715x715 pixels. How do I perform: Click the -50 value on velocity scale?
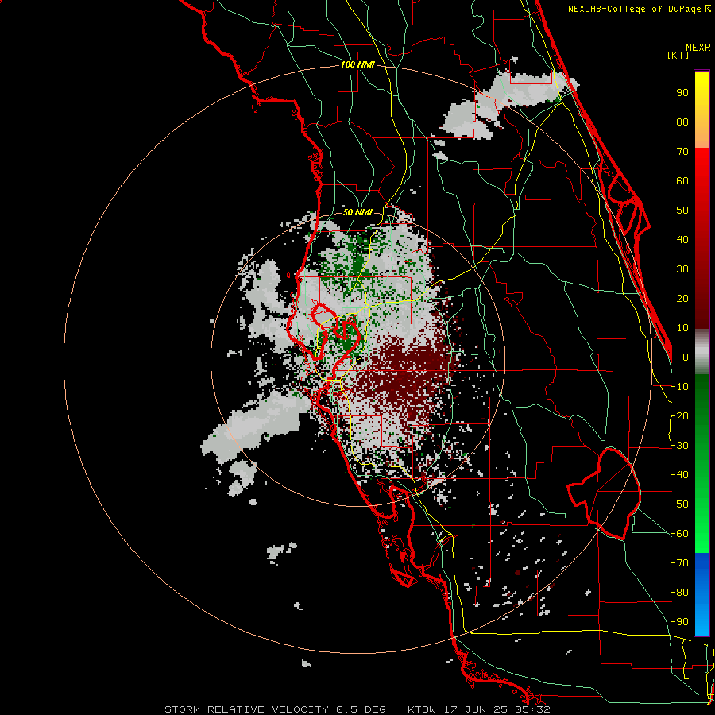[x=679, y=504]
